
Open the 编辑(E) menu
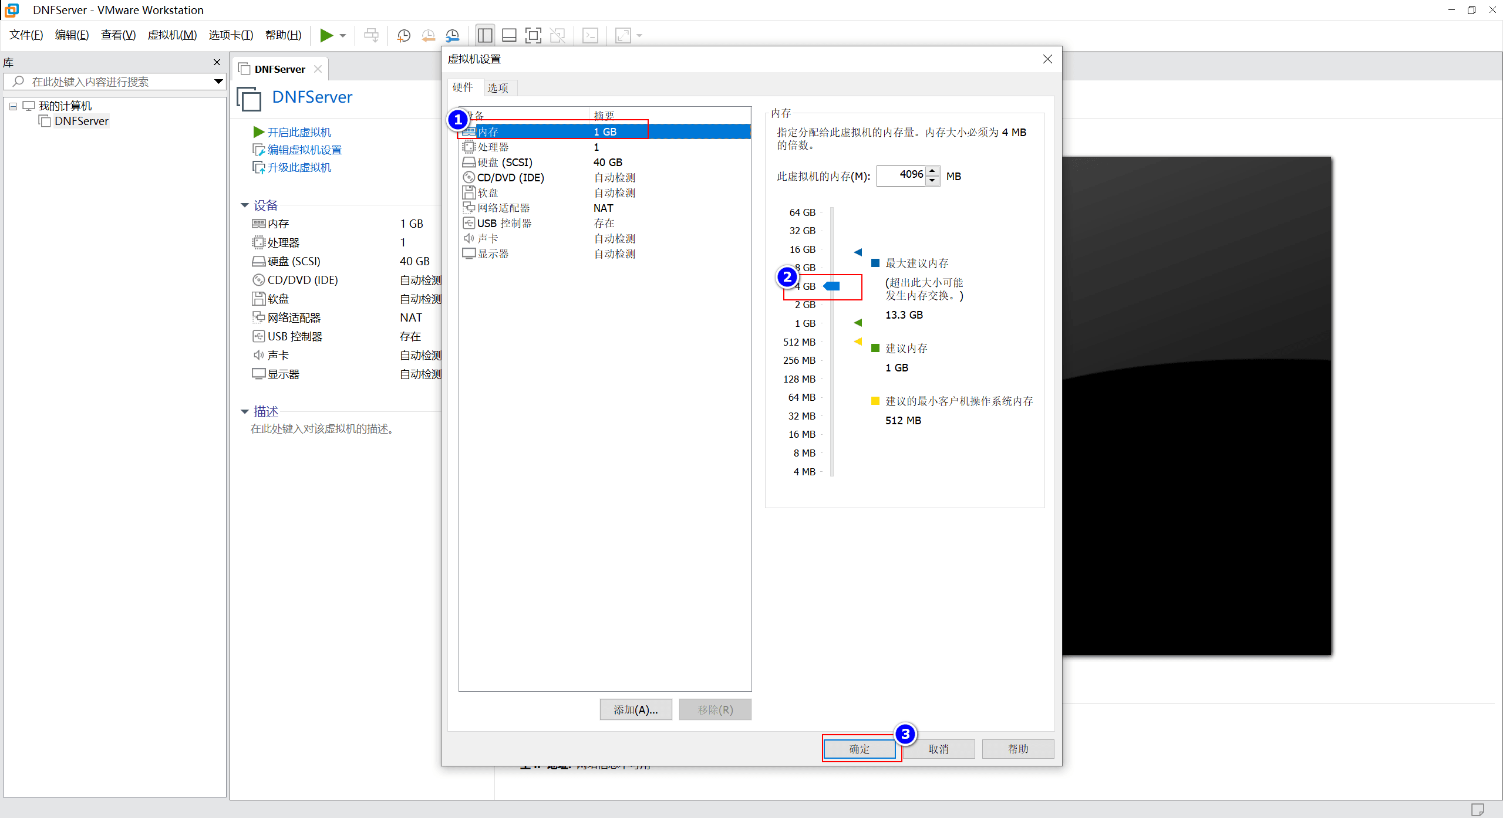(x=72, y=35)
